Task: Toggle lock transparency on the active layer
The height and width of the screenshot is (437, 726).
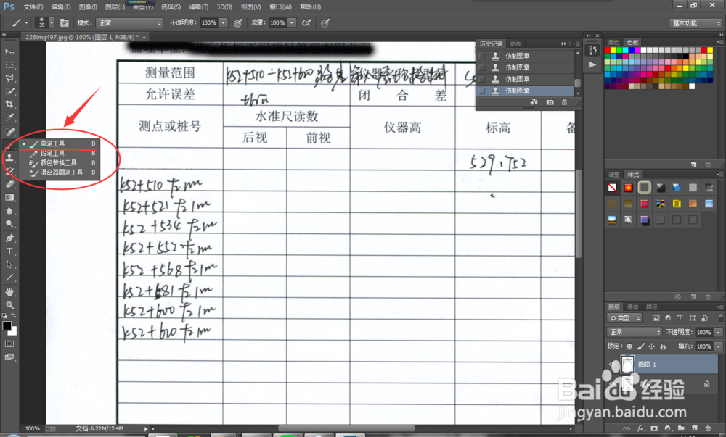Action: [629, 346]
